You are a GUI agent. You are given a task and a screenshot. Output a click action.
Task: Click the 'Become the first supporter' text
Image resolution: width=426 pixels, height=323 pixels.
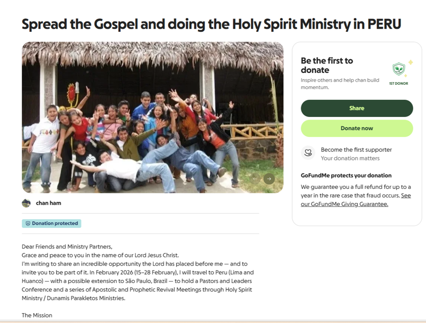[356, 150]
